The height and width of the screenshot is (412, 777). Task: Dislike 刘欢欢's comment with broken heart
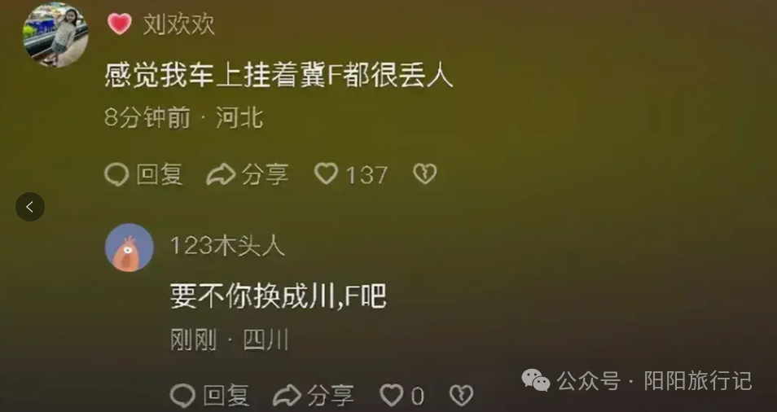pyautogui.click(x=425, y=173)
